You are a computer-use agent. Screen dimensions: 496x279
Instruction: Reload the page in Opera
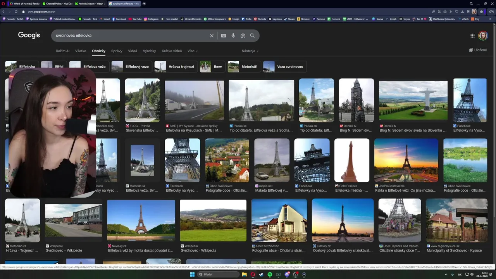pyautogui.click(x=16, y=12)
